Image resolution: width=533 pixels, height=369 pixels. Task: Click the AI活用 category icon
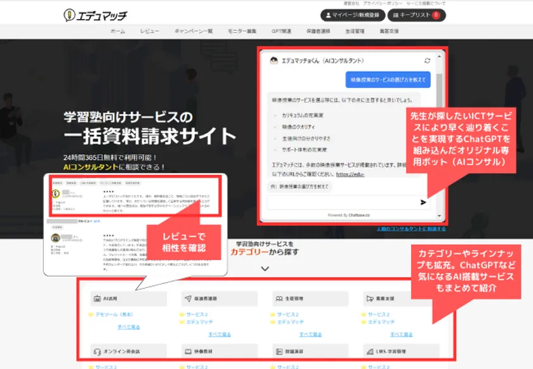pos(97,299)
